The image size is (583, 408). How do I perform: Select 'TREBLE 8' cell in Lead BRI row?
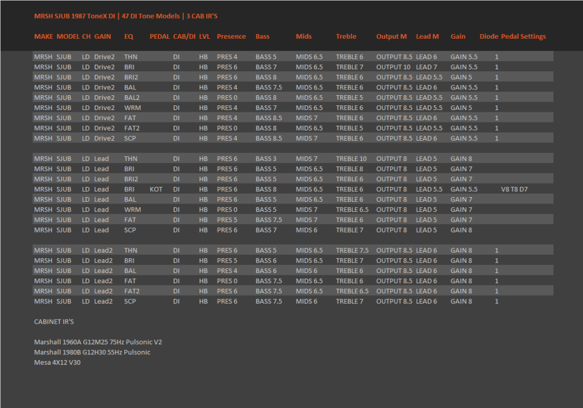click(x=350, y=169)
